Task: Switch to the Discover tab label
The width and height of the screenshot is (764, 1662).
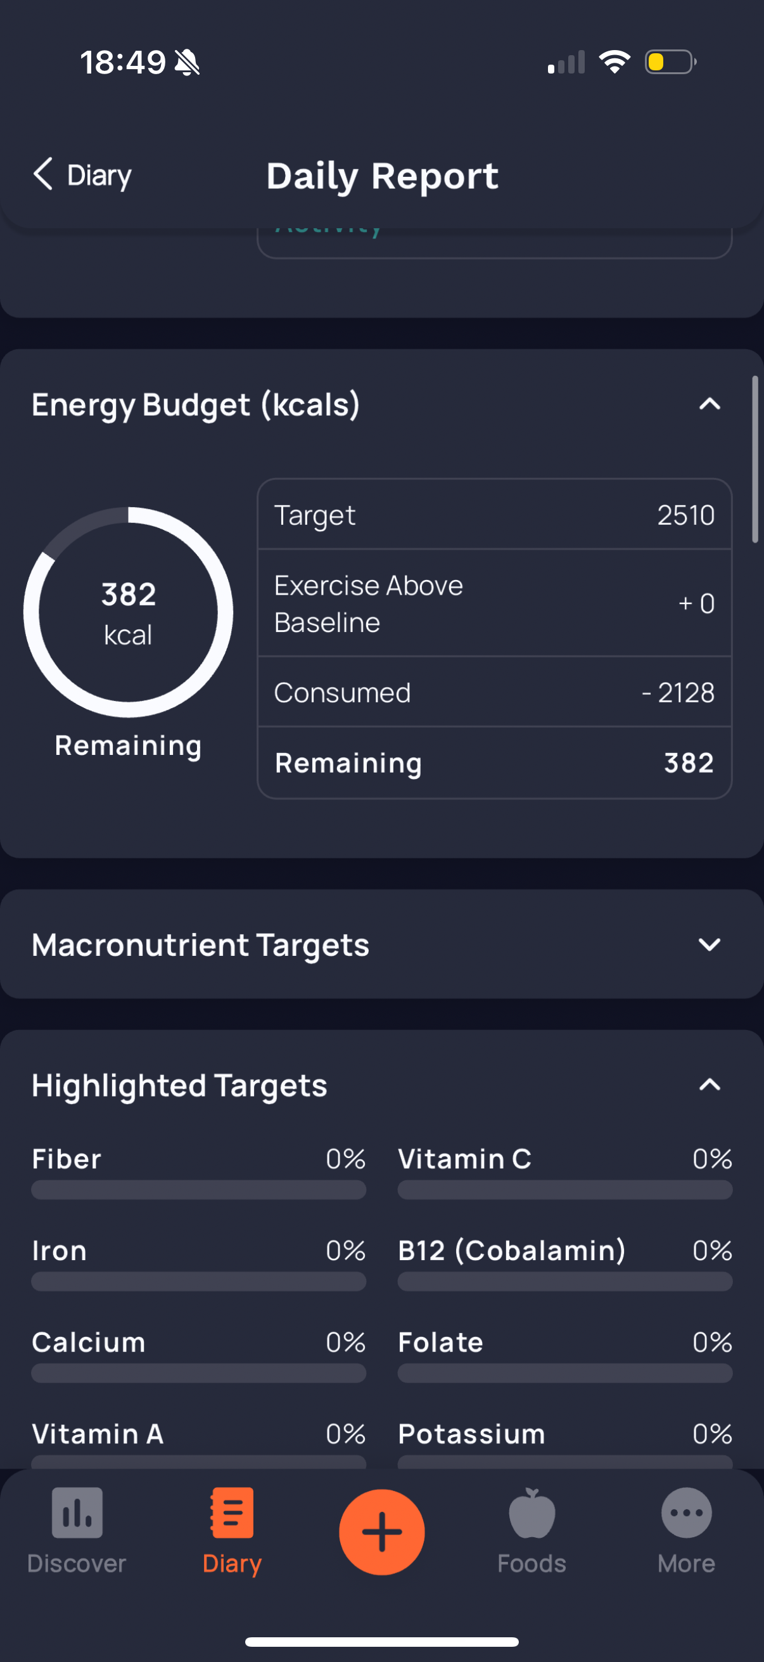Action: pyautogui.click(x=77, y=1563)
